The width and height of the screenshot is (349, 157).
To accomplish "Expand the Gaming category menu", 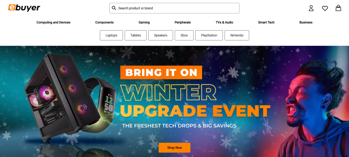I will [x=144, y=22].
